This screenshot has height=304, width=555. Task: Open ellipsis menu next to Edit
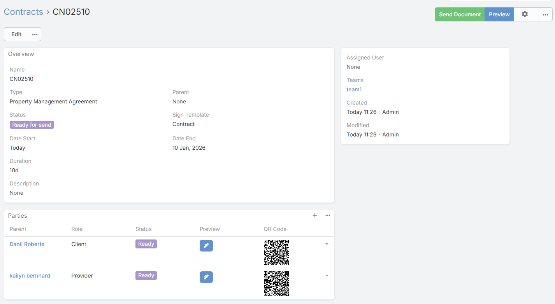[35, 34]
